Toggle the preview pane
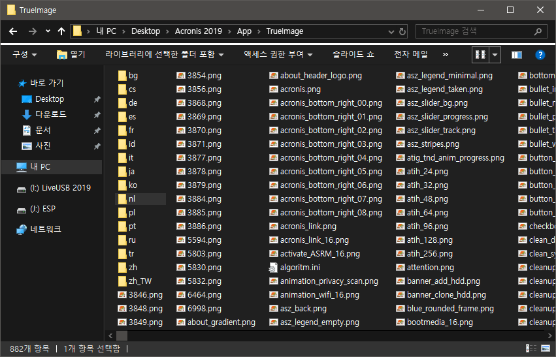 click(517, 55)
